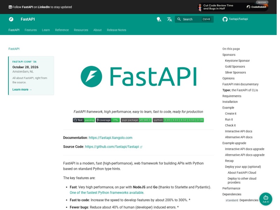Click One of the fastest Python frameworks link
280x210 pixels.
click(x=107, y=192)
